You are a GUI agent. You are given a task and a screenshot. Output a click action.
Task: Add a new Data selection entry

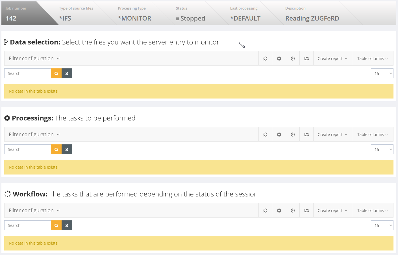point(279,59)
